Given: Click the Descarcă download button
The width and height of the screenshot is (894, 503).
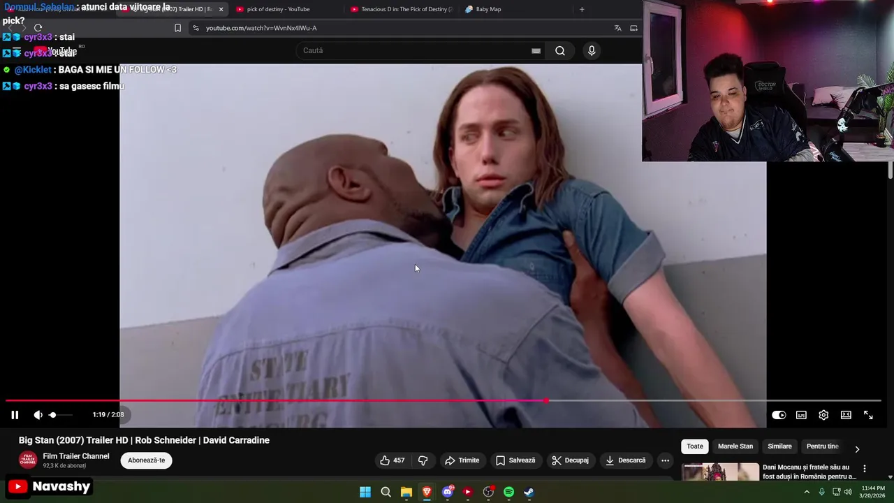Looking at the screenshot, I should click(625, 460).
